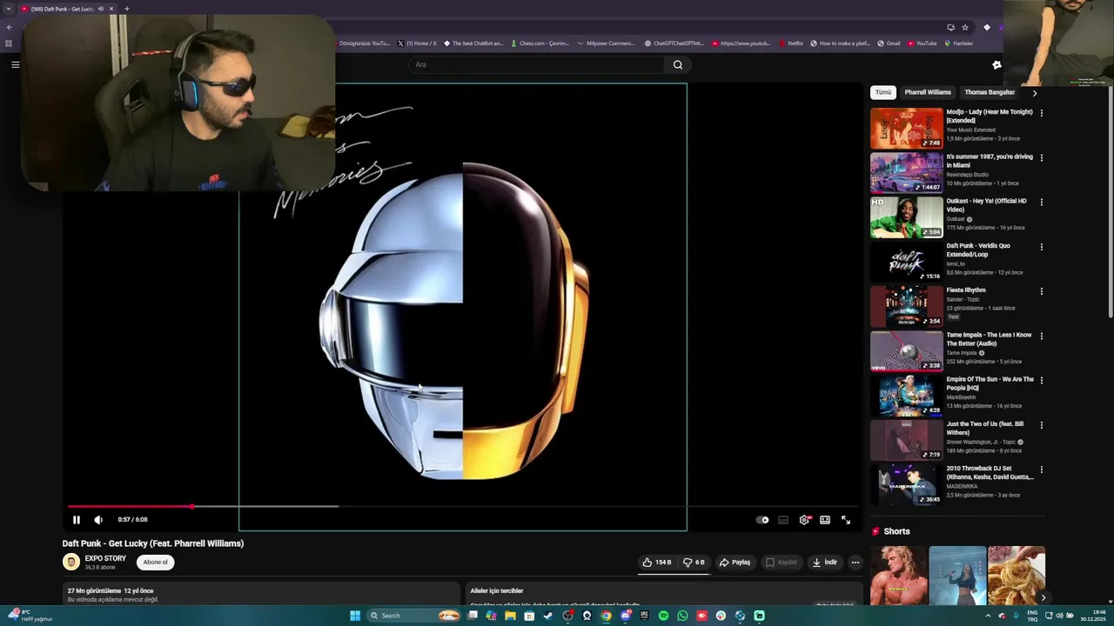This screenshot has width=1114, height=626.
Task: Open the Tame Impala video title
Action: [x=990, y=339]
